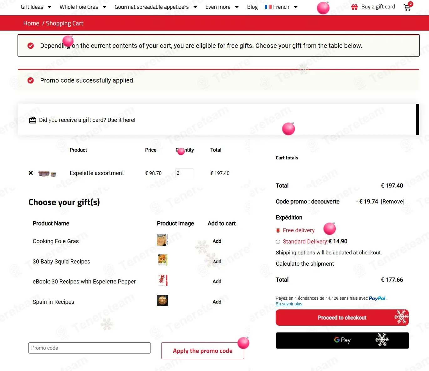Click the red checkmark next to Promo code message
The image size is (429, 371).
click(x=31, y=80)
